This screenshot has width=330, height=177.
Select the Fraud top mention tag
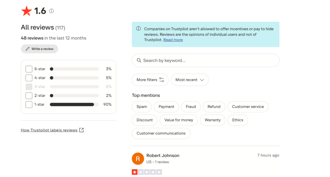[191, 107]
